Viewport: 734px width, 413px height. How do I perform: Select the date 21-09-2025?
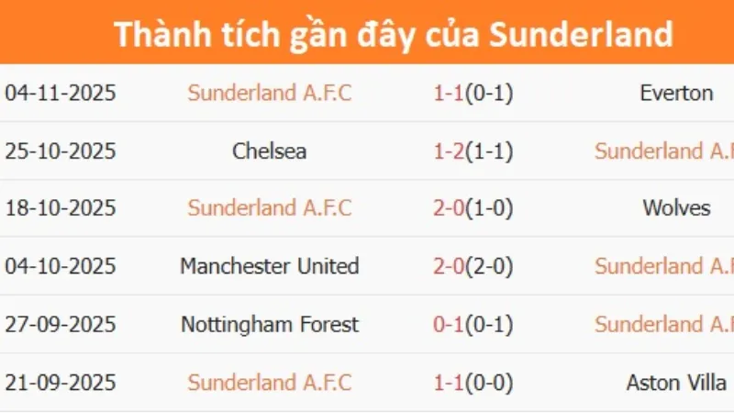[61, 383]
